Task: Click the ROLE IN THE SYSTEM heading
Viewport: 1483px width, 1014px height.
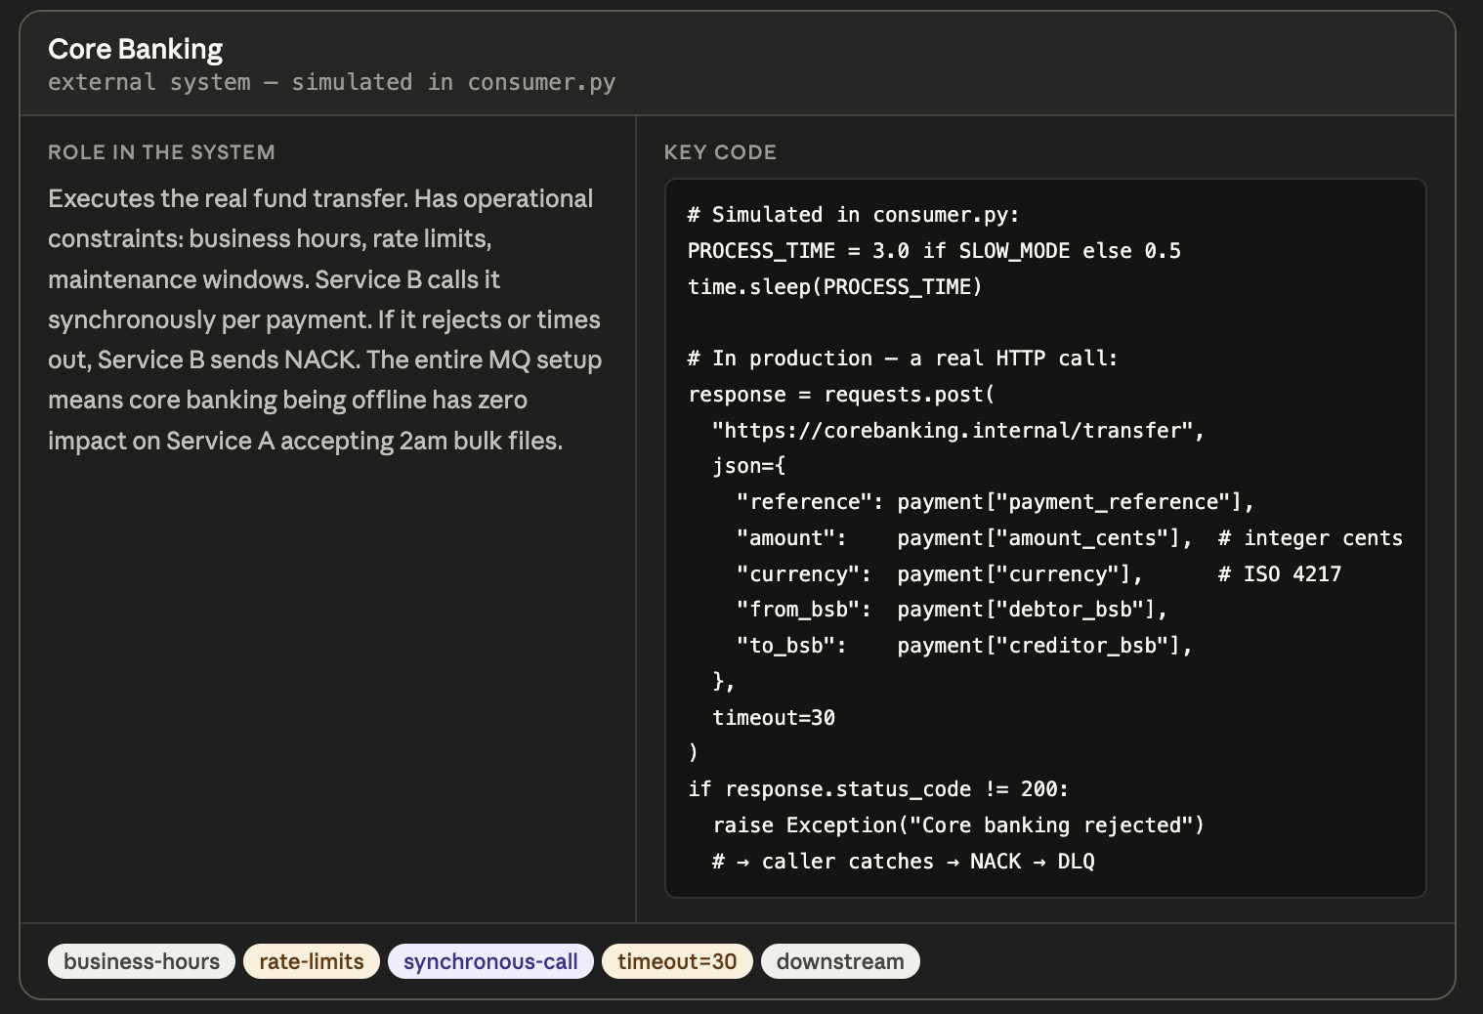Action: tap(161, 152)
